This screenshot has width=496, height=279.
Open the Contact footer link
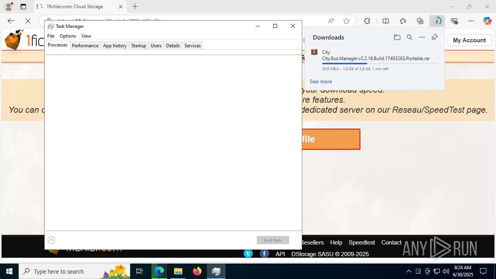point(391,242)
